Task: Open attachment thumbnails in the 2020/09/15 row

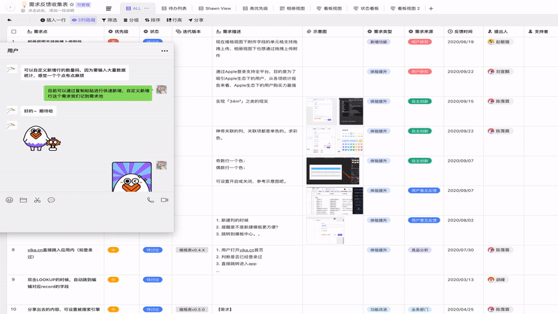Action: [335, 112]
